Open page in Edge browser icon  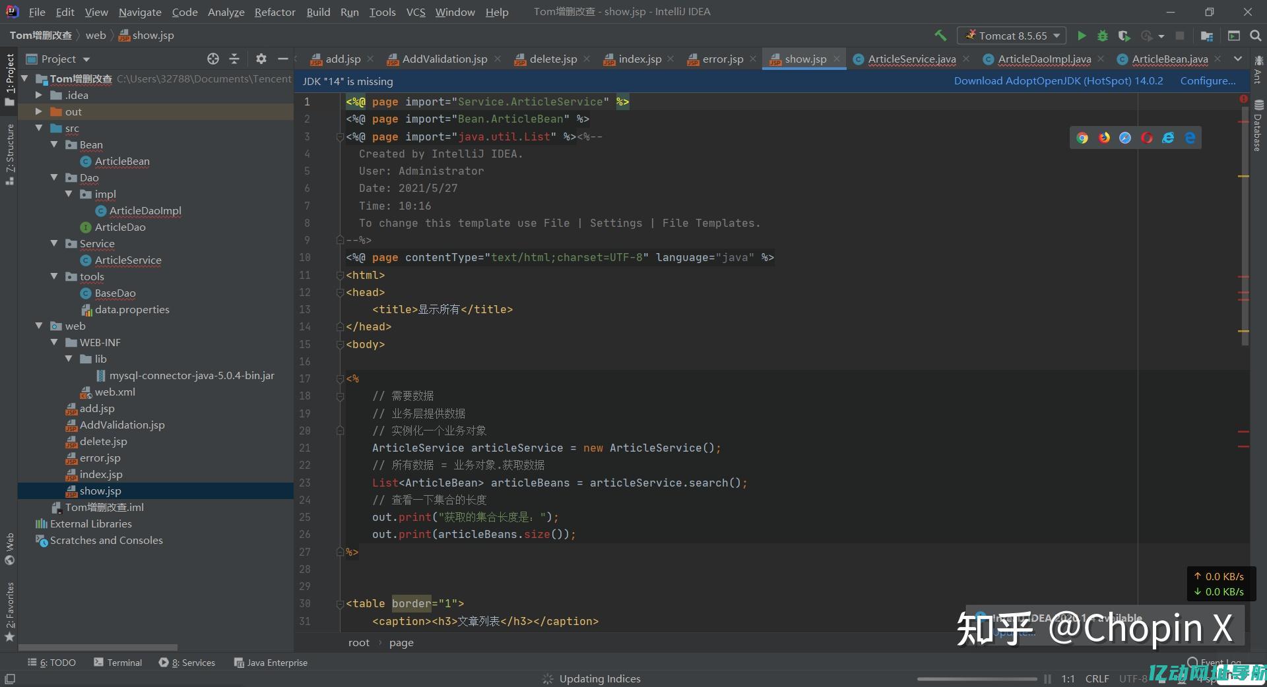pyautogui.click(x=1190, y=138)
